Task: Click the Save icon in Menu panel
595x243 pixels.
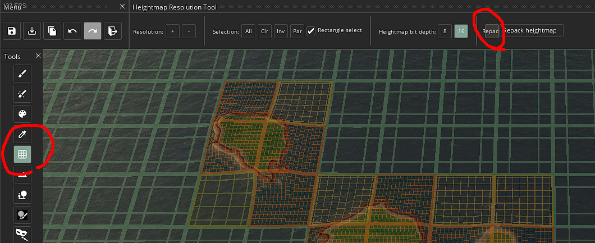Action: coord(12,31)
